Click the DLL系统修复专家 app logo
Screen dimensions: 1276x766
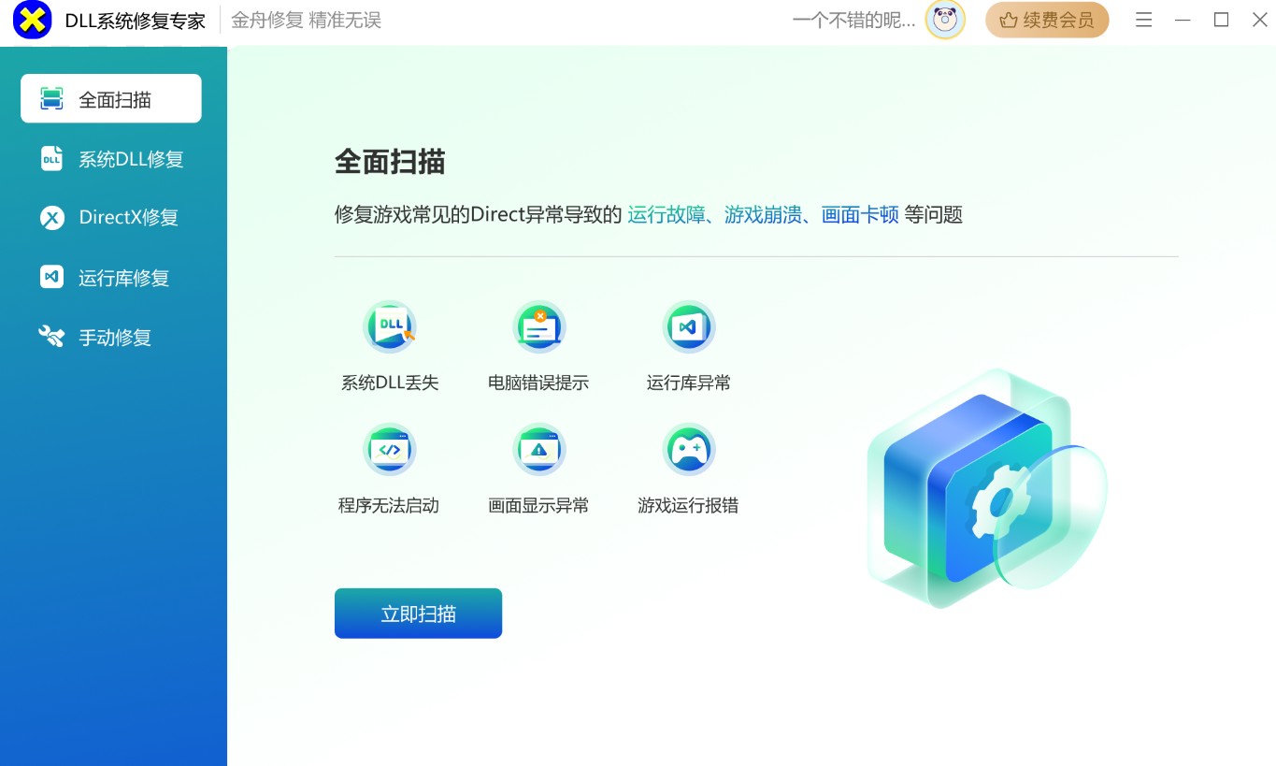point(32,21)
